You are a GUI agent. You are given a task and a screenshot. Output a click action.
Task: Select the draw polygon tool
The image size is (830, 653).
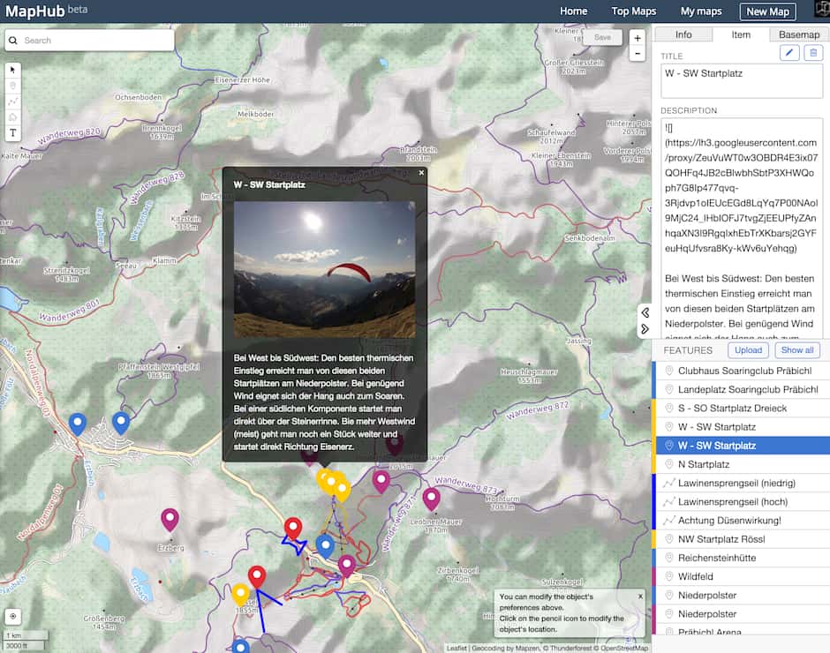pos(13,117)
